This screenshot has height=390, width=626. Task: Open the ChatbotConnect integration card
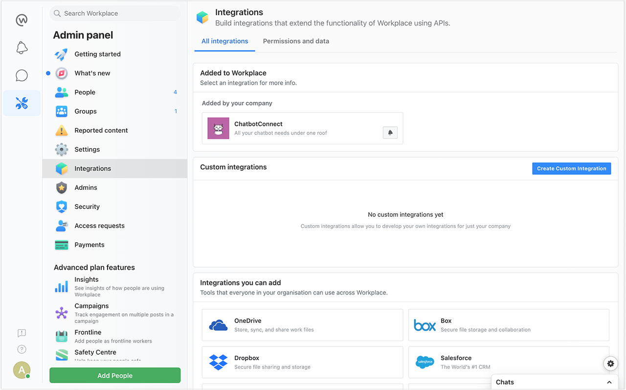303,128
